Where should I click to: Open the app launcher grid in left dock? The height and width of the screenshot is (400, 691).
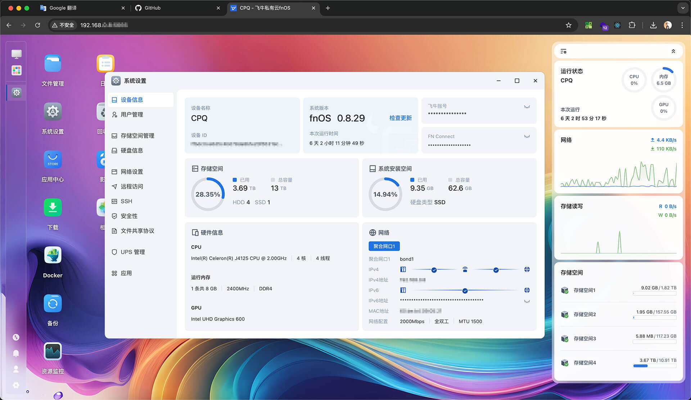point(16,70)
